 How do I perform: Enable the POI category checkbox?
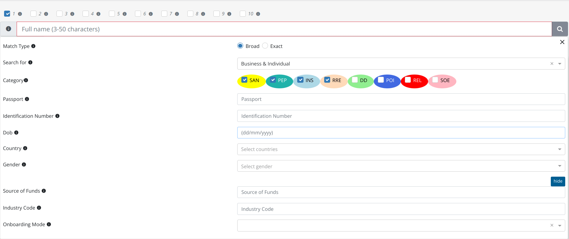pyautogui.click(x=381, y=80)
